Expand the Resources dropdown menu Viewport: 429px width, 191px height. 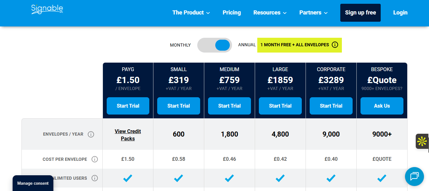tap(270, 13)
